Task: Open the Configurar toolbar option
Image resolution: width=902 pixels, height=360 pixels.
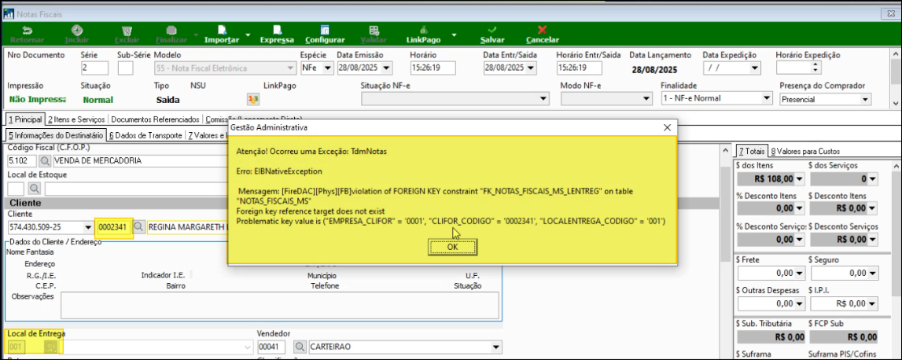Action: pyautogui.click(x=325, y=35)
